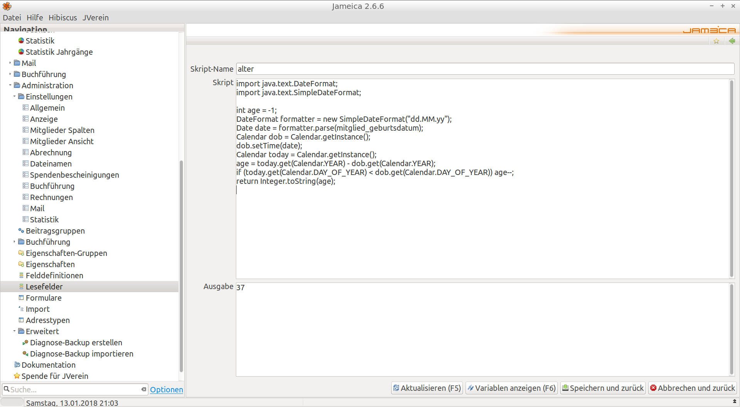The height and width of the screenshot is (407, 740).
Task: Click the Diagnose-Backup erstellen icon
Action: pyautogui.click(x=25, y=343)
